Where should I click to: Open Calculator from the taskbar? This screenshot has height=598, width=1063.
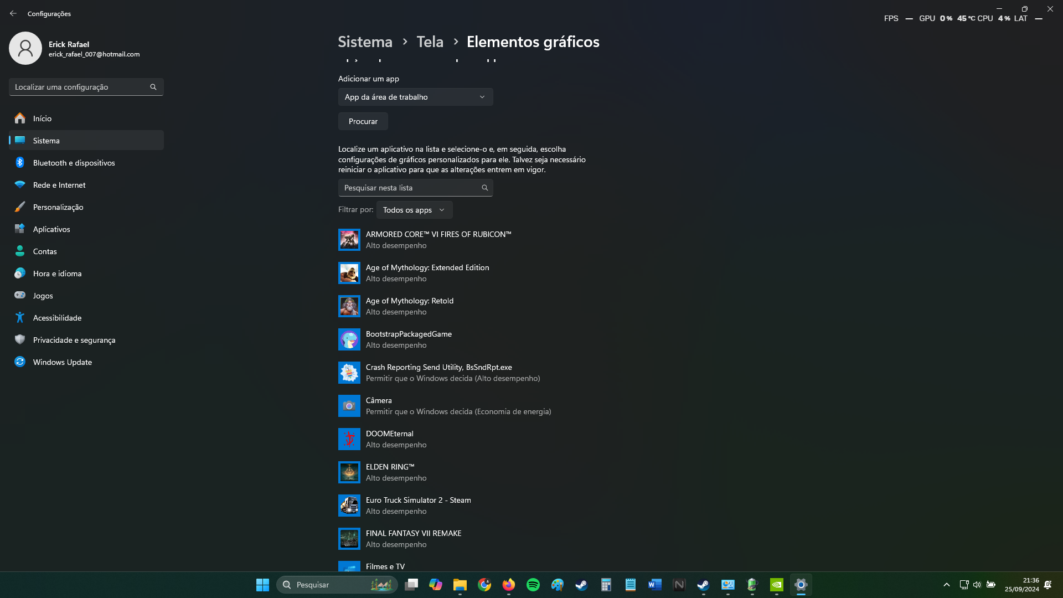click(606, 585)
